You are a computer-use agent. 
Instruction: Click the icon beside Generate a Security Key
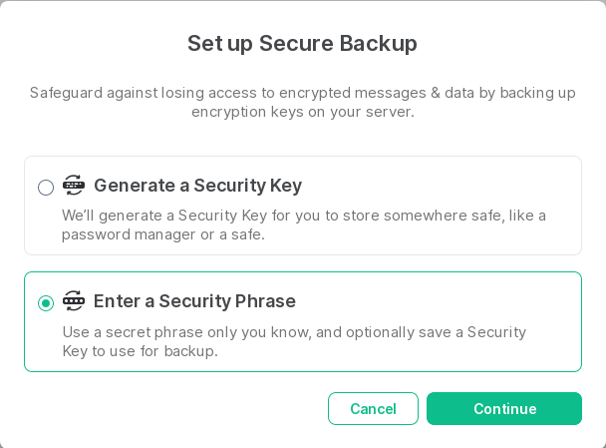[x=74, y=185]
